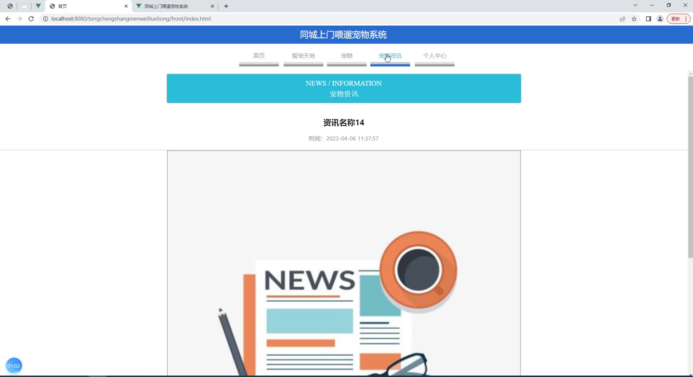Open the browser side panel icon
The image size is (693, 377).
pyautogui.click(x=649, y=19)
